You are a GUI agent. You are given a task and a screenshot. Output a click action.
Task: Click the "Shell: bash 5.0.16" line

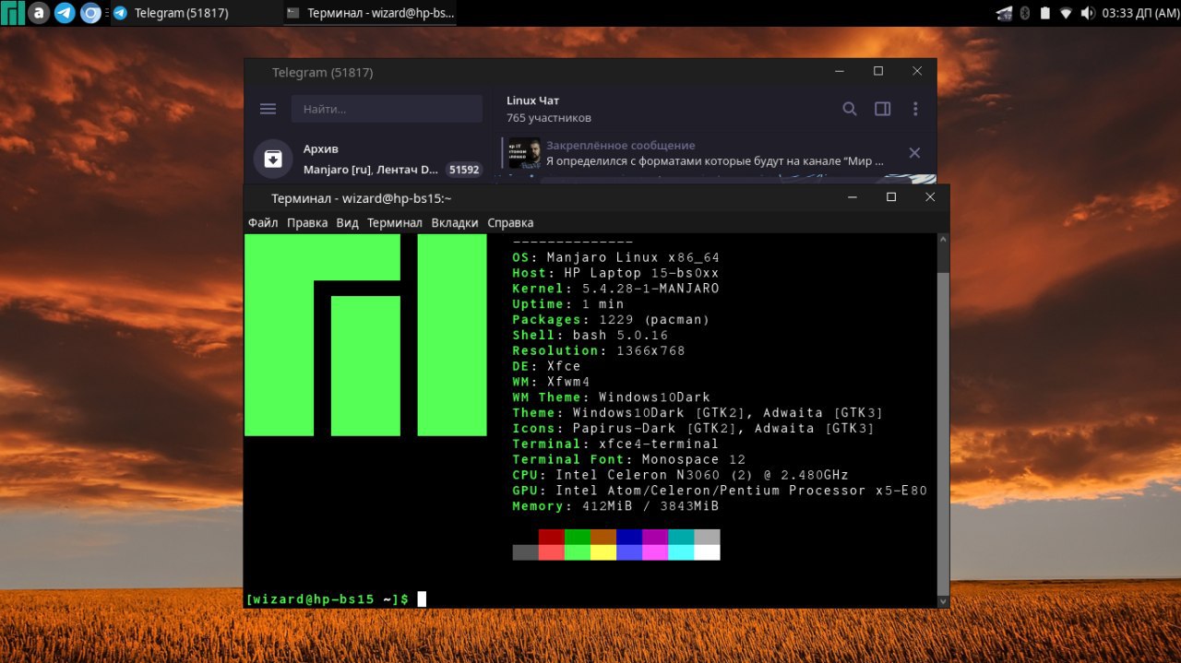(590, 336)
